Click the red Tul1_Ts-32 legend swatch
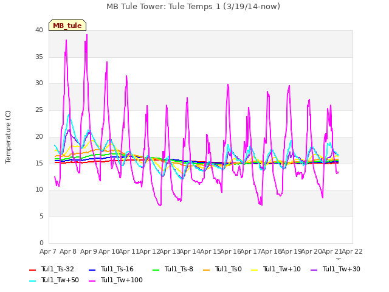 [32, 269]
